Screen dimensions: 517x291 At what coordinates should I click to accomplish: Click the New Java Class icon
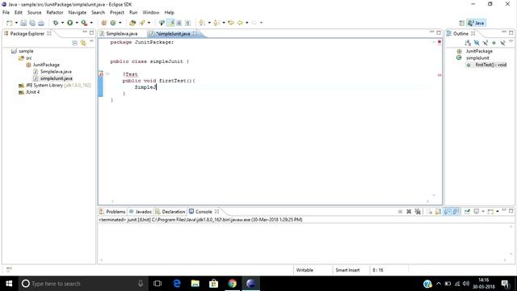coord(113,23)
